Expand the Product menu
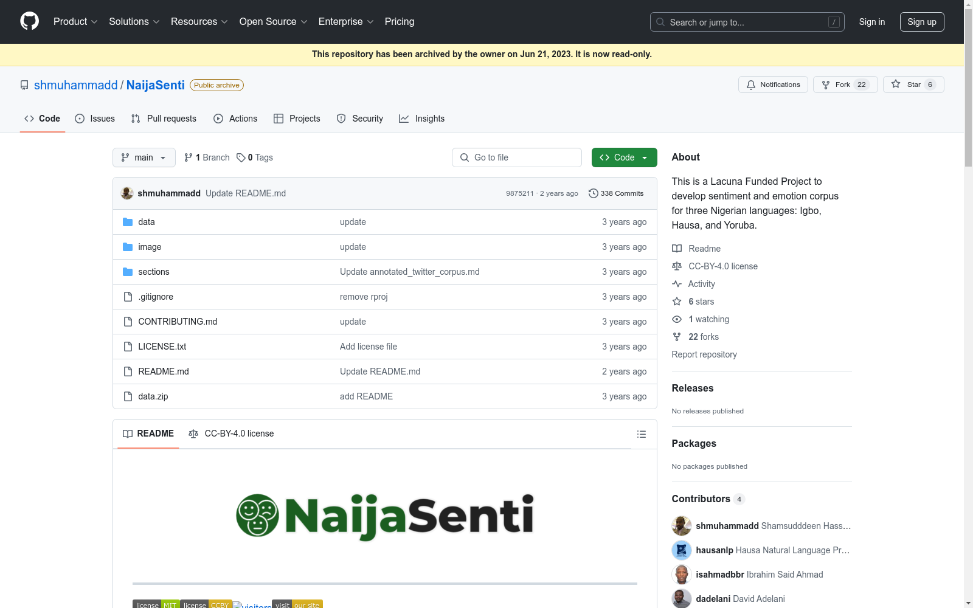973x608 pixels. (75, 22)
